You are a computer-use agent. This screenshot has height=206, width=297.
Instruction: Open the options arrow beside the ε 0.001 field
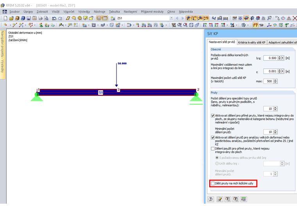tap(283, 71)
